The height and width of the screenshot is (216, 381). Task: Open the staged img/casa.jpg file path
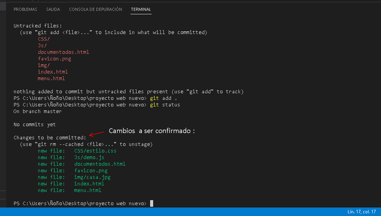[x=92, y=177]
